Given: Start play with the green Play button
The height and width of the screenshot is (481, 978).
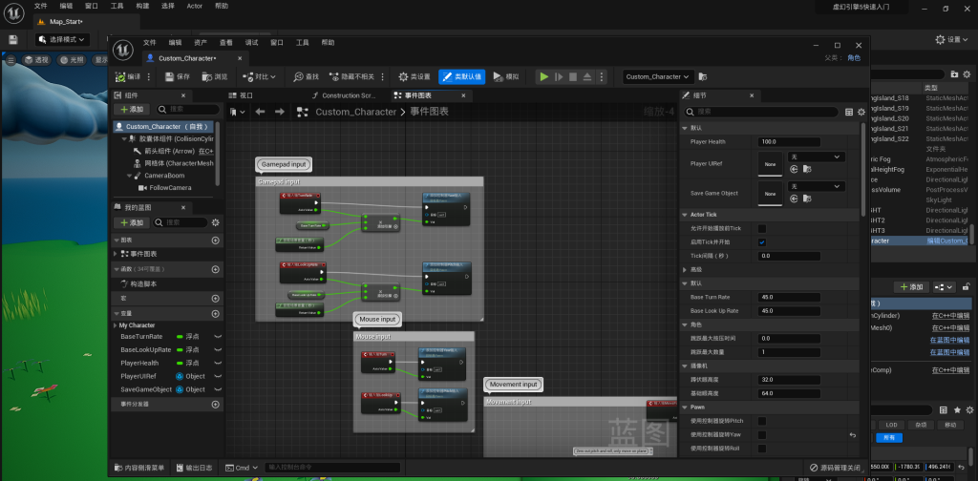Looking at the screenshot, I should pos(543,76).
